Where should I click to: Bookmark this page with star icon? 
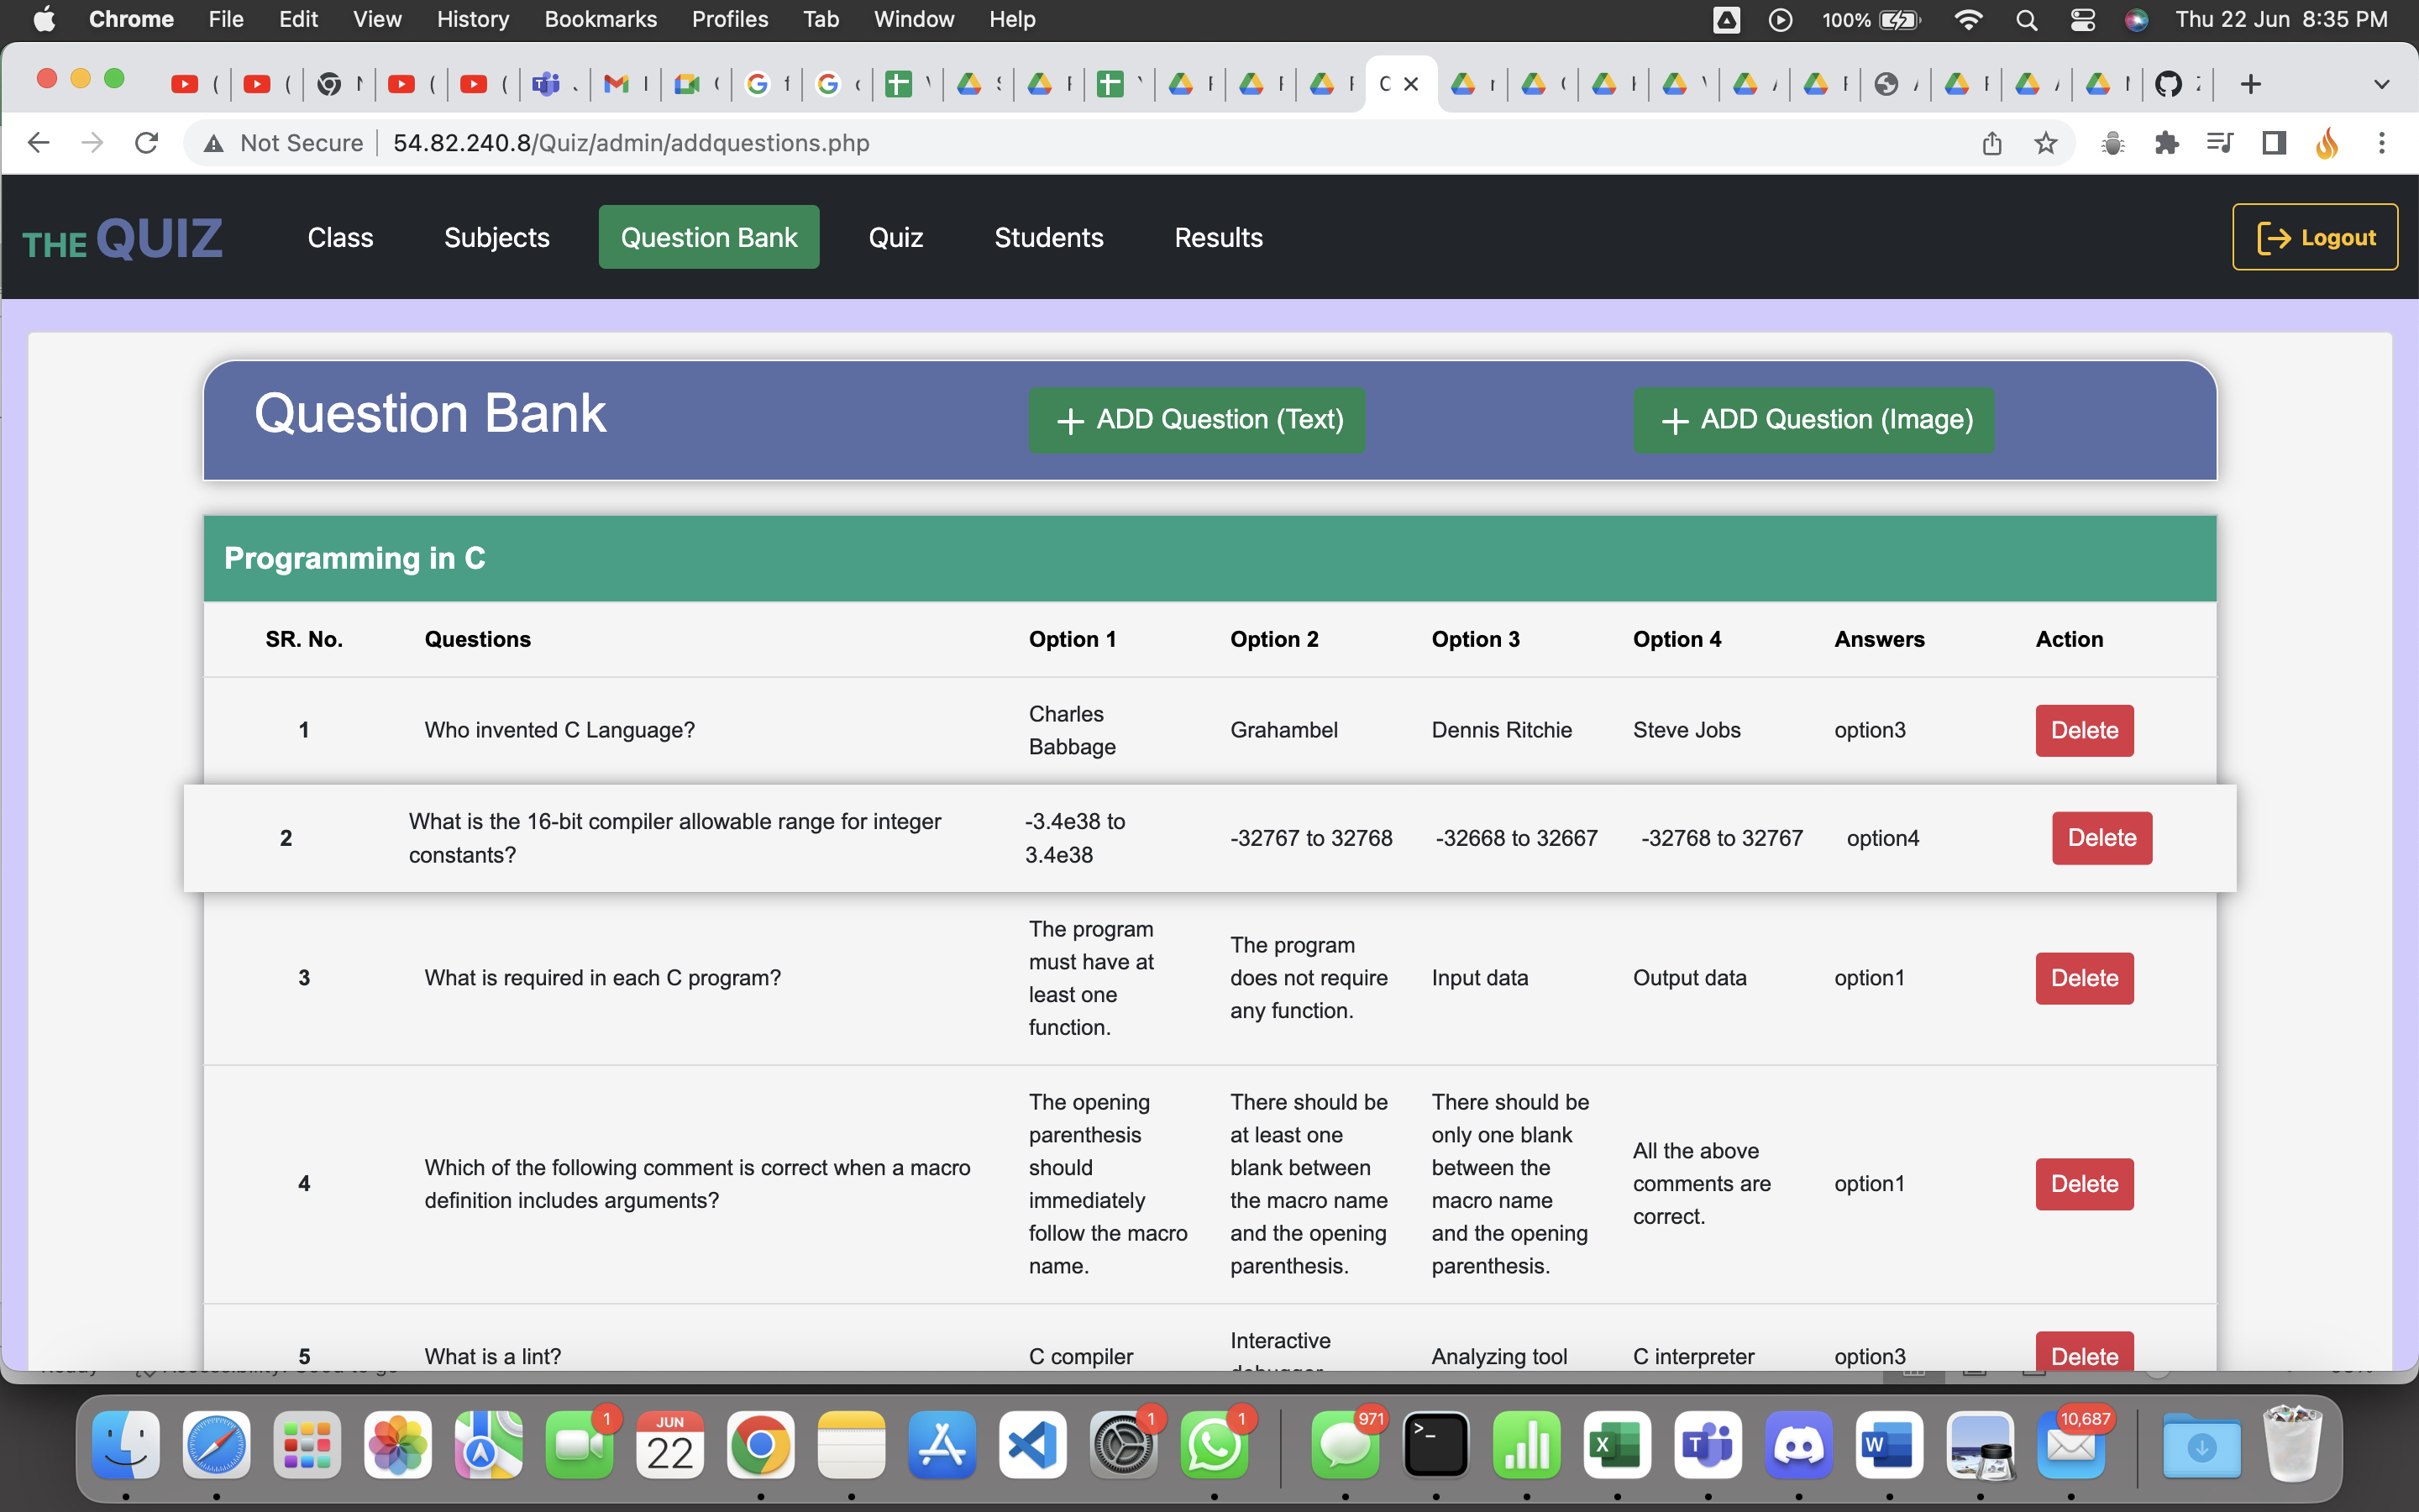(2045, 143)
